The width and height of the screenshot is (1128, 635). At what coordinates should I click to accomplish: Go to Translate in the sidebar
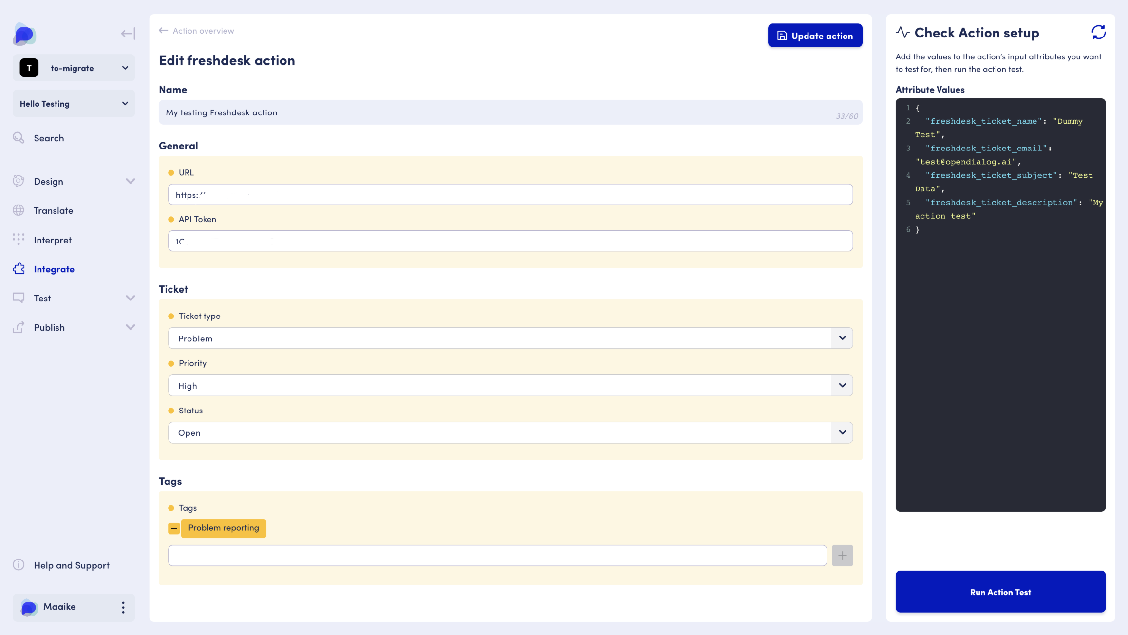coord(53,211)
